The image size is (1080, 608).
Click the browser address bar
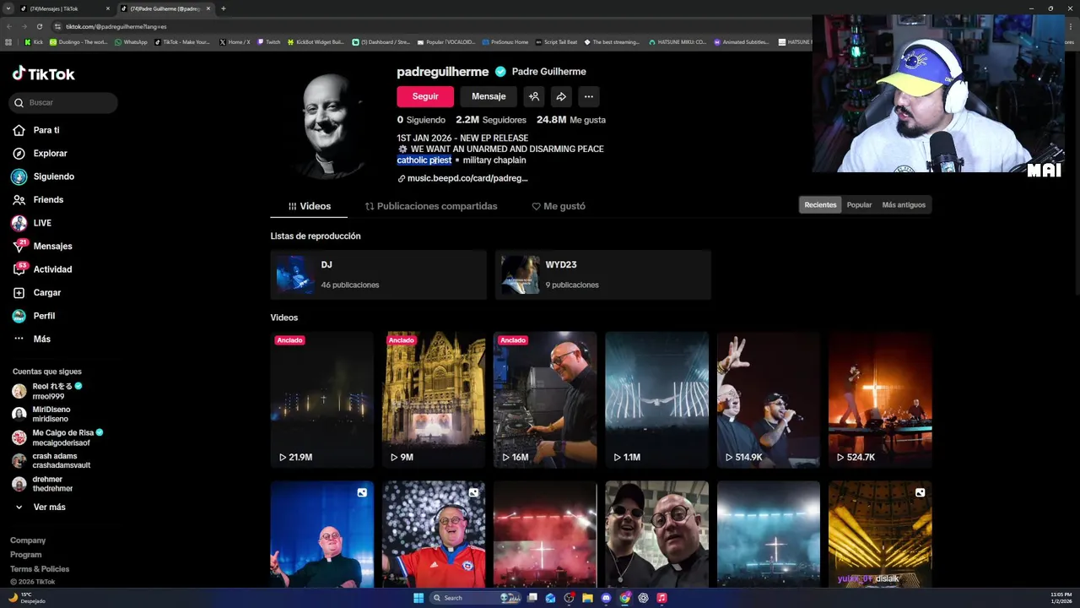(422, 26)
